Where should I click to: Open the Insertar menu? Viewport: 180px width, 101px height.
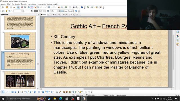(x=17, y=4)
